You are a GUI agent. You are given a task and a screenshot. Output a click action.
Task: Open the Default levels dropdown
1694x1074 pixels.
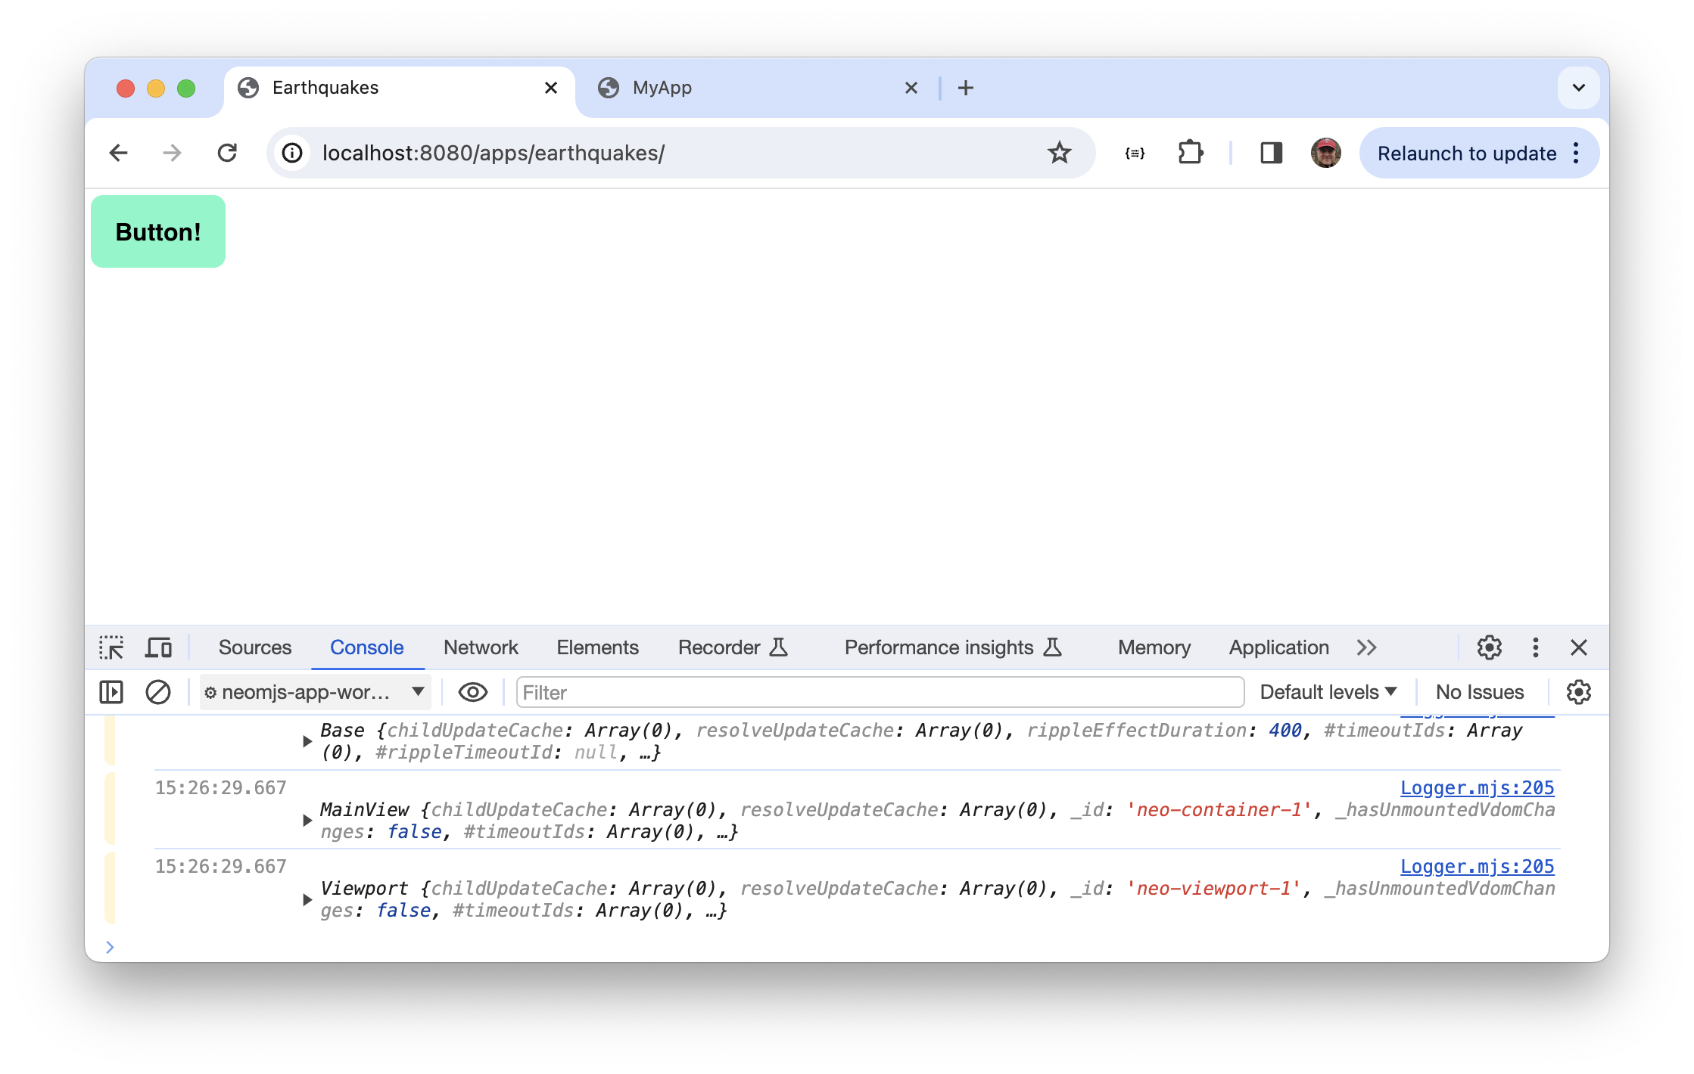point(1328,692)
